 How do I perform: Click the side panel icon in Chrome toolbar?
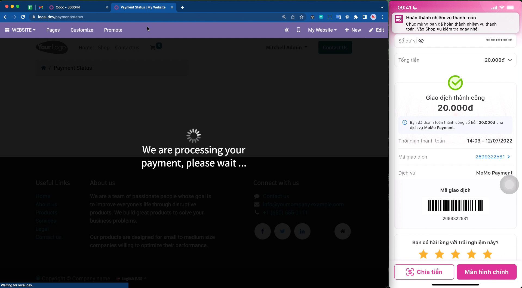tap(364, 17)
